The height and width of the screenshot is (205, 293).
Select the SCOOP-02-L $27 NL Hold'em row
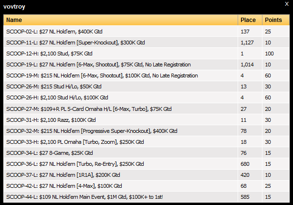pyautogui.click(x=146, y=32)
